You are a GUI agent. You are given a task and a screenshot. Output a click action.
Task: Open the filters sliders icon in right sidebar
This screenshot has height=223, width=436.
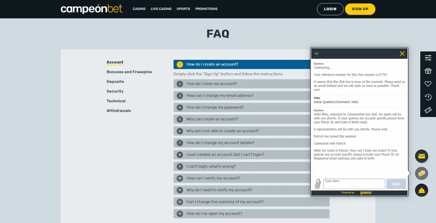[428, 58]
